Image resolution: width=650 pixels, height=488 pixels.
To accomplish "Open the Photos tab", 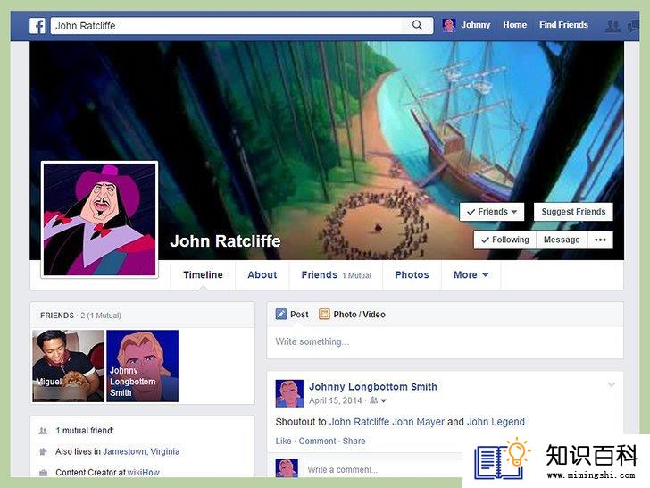I will pos(412,274).
